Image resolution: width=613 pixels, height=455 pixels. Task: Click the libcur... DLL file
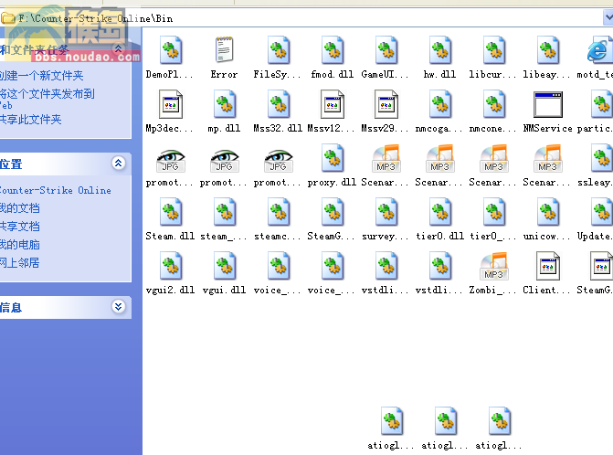tap(493, 50)
